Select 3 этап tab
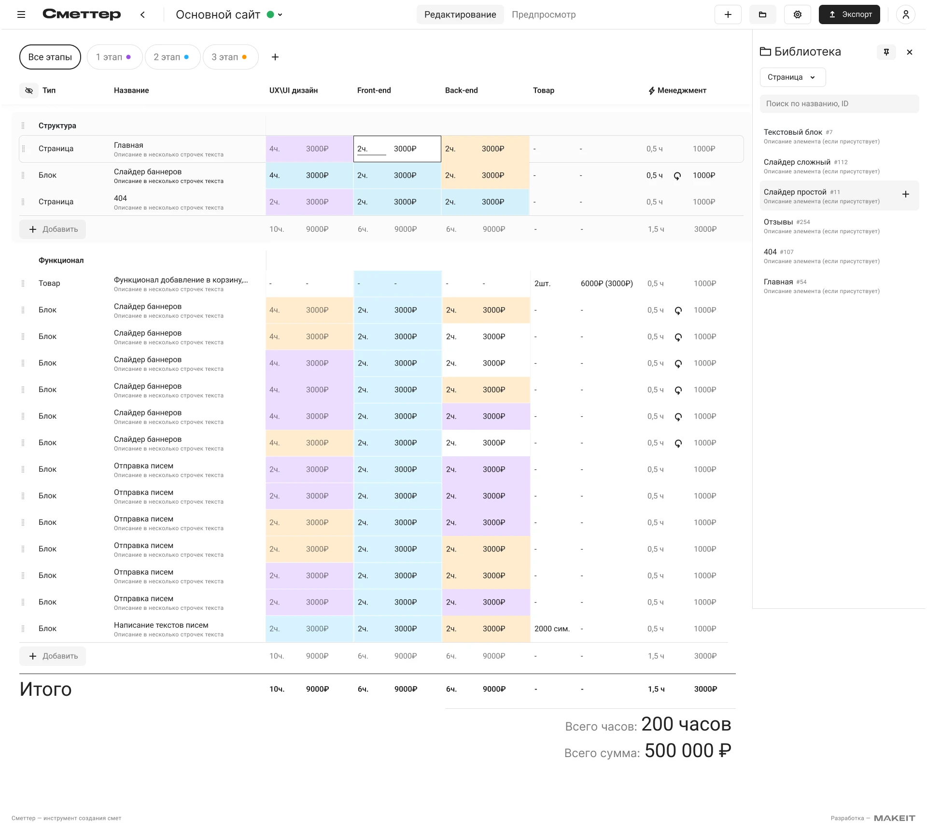 pyautogui.click(x=230, y=57)
